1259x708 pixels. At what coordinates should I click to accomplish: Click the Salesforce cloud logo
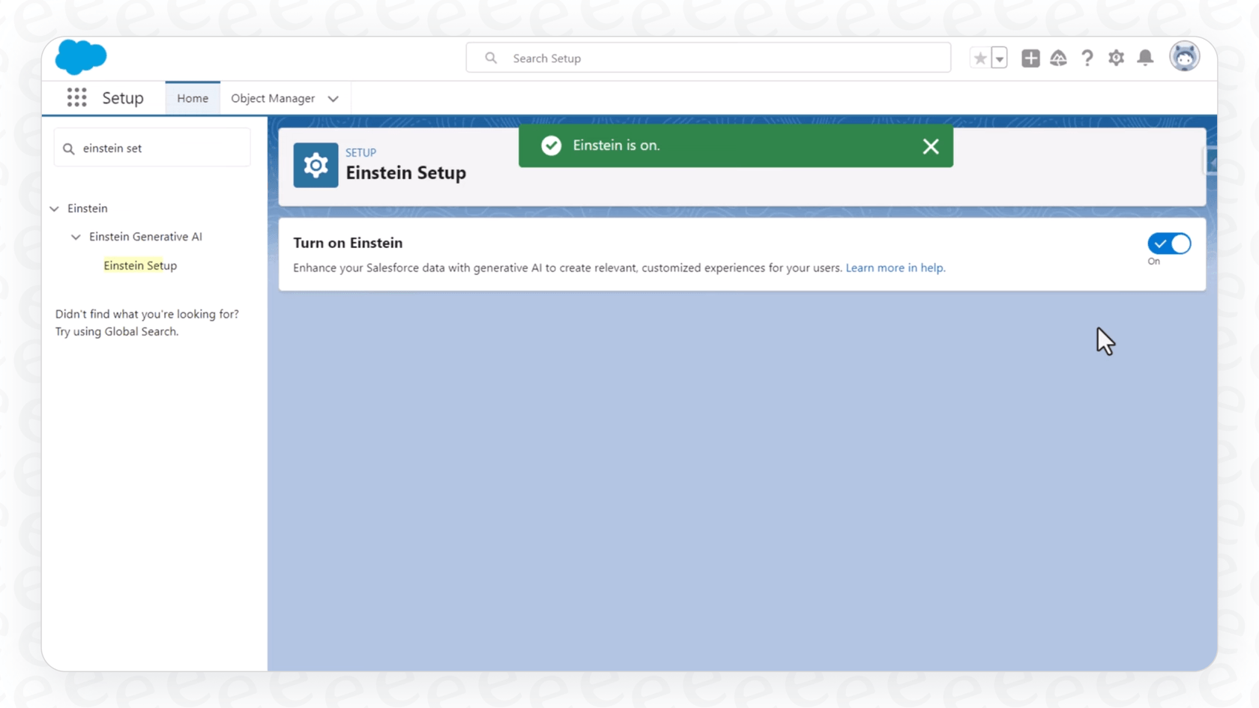point(80,56)
